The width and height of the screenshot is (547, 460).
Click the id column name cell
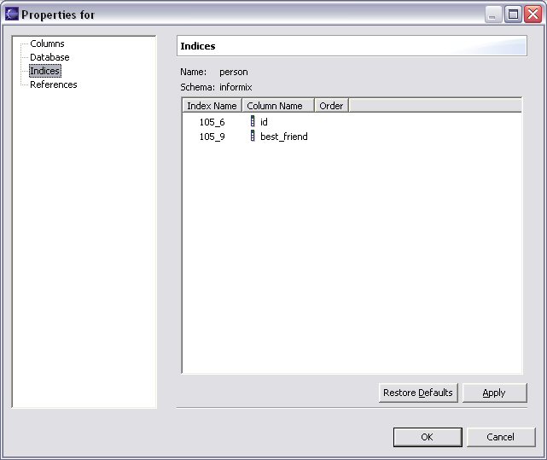pyautogui.click(x=264, y=122)
